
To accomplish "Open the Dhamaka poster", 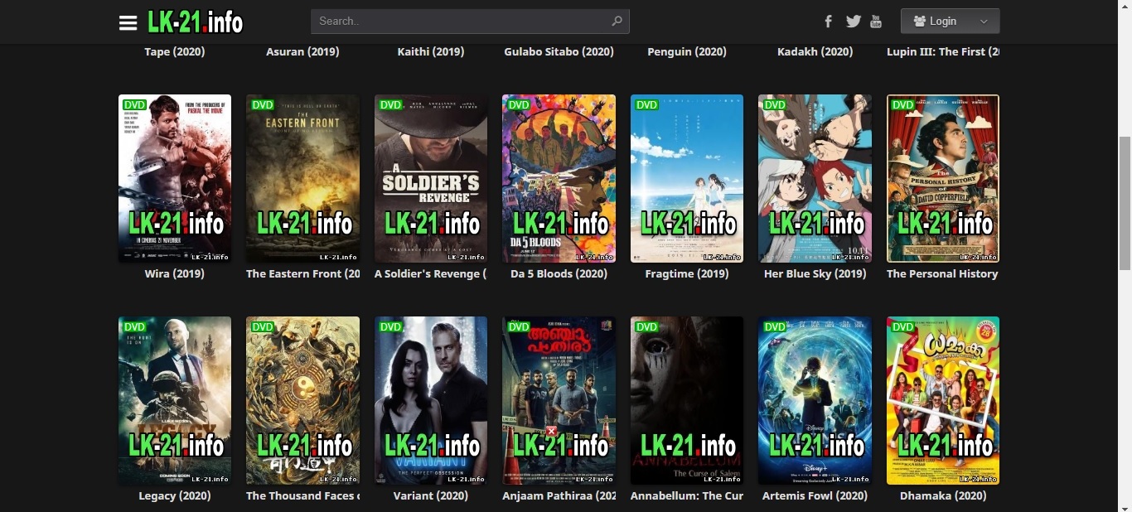I will point(943,400).
